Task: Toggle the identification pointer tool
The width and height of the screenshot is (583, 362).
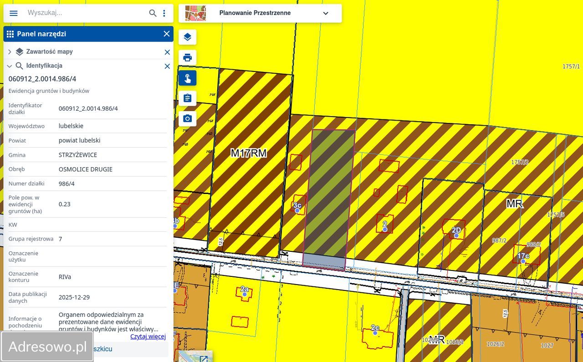Action: point(187,78)
